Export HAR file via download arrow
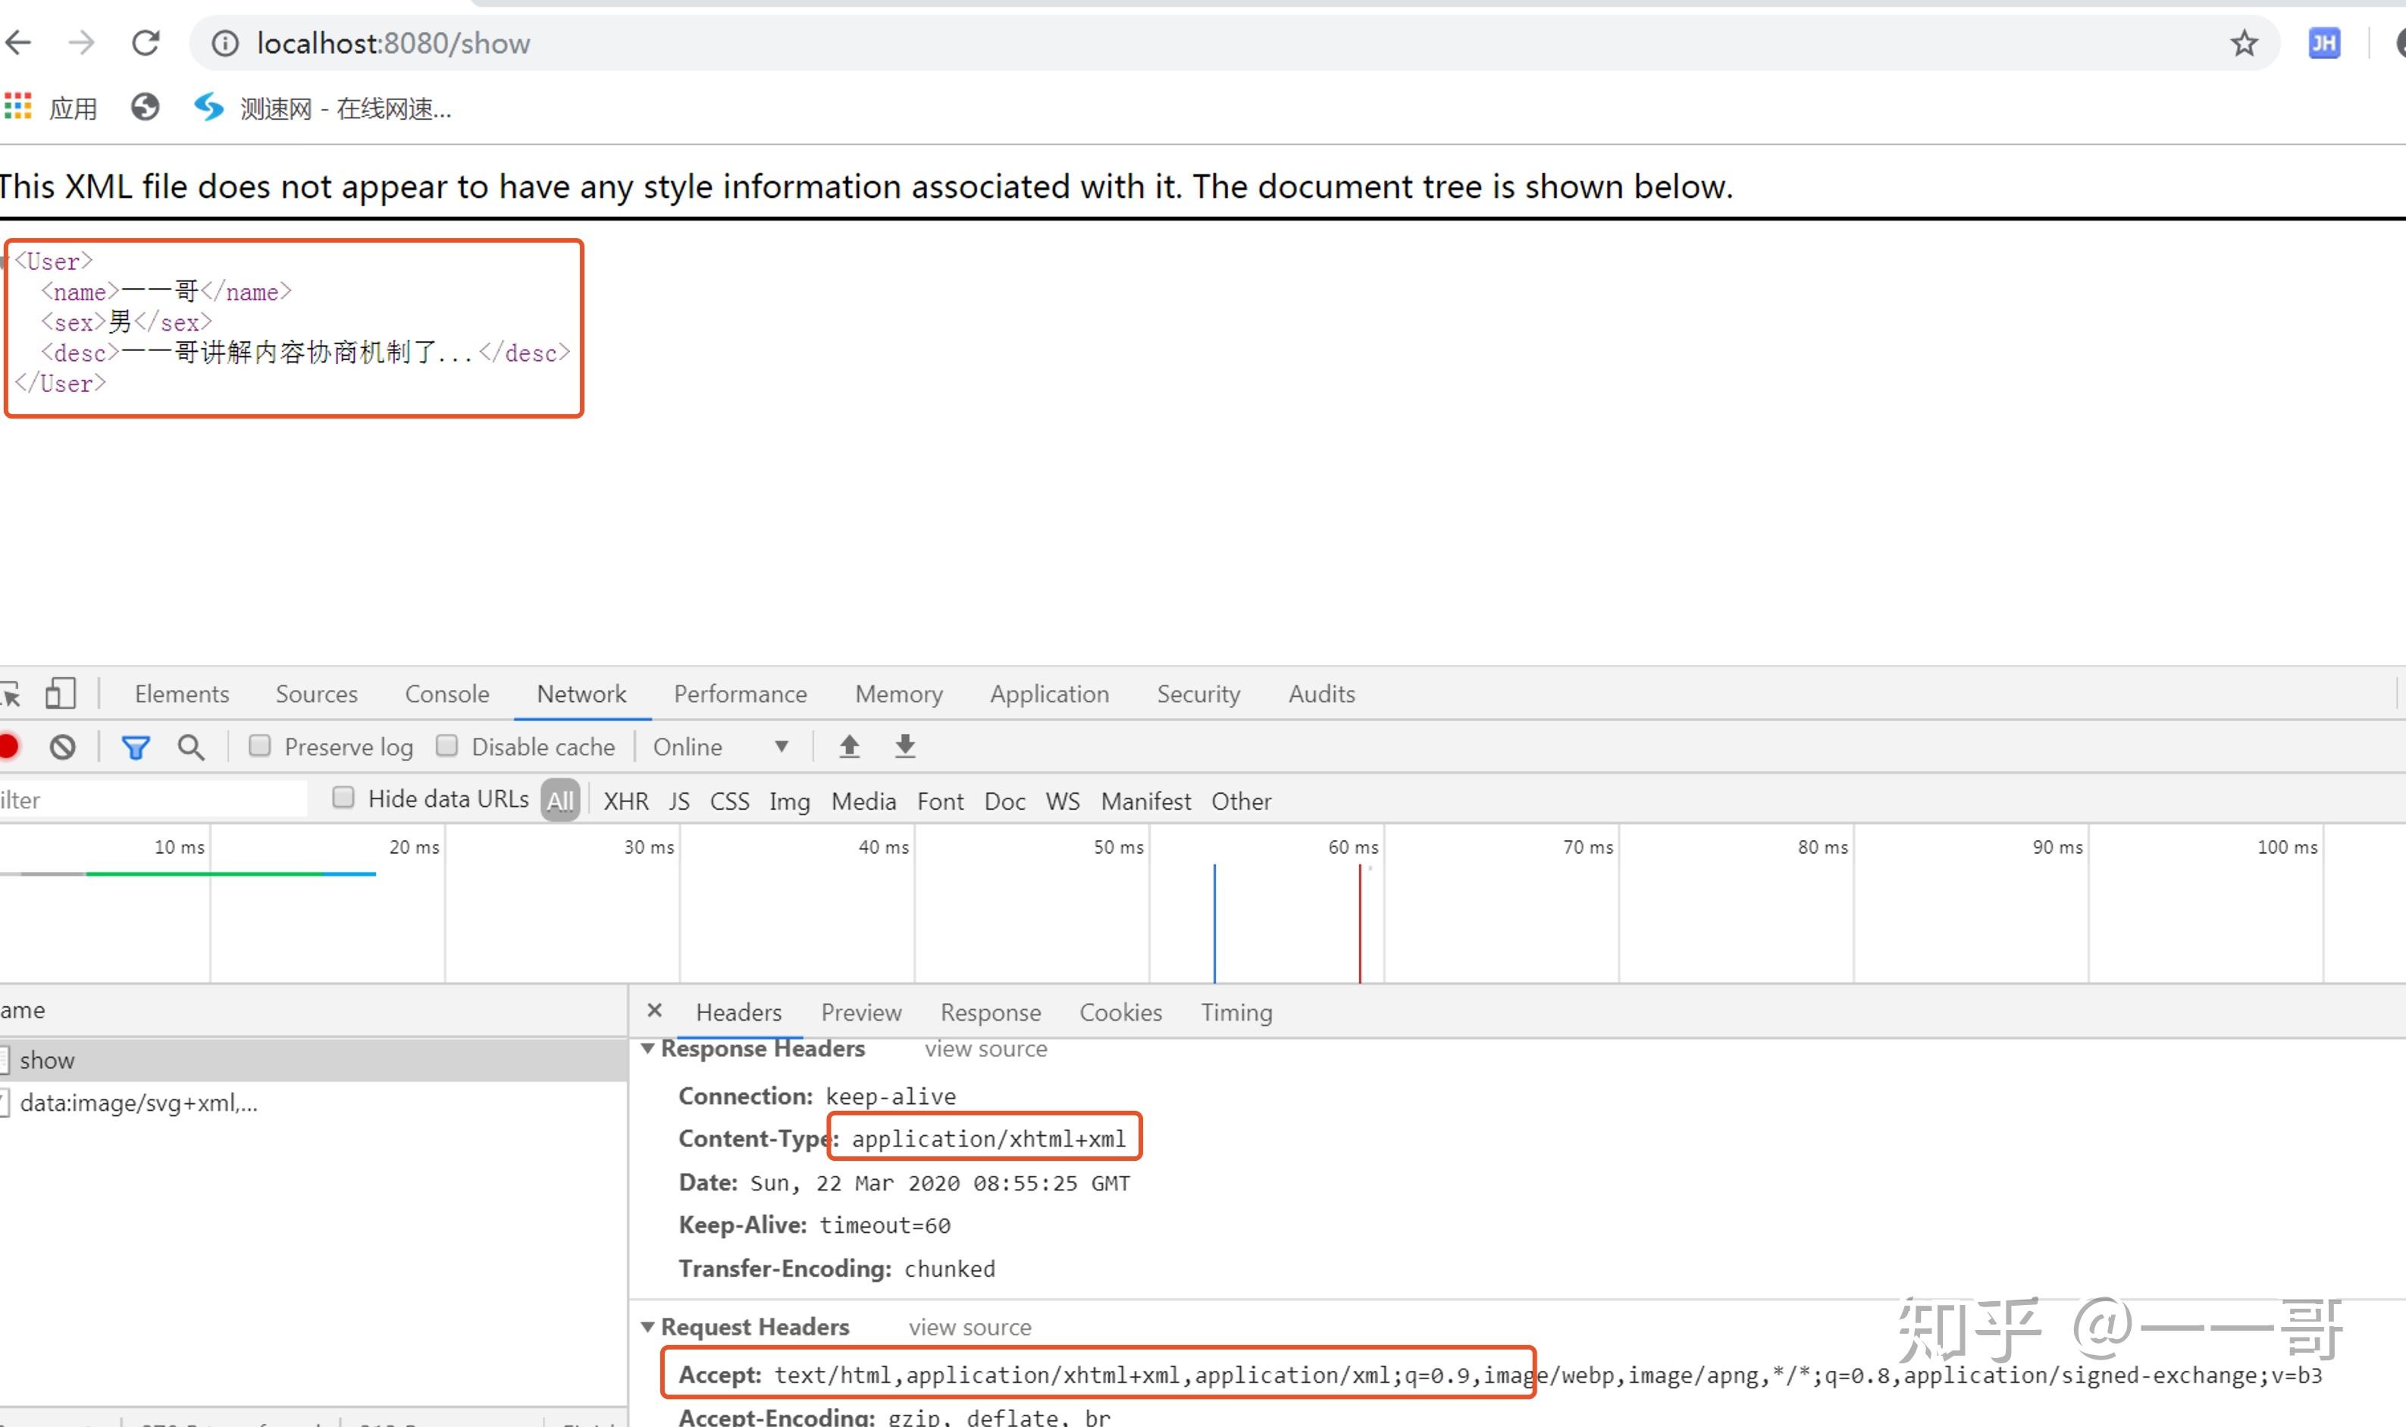 (x=904, y=746)
